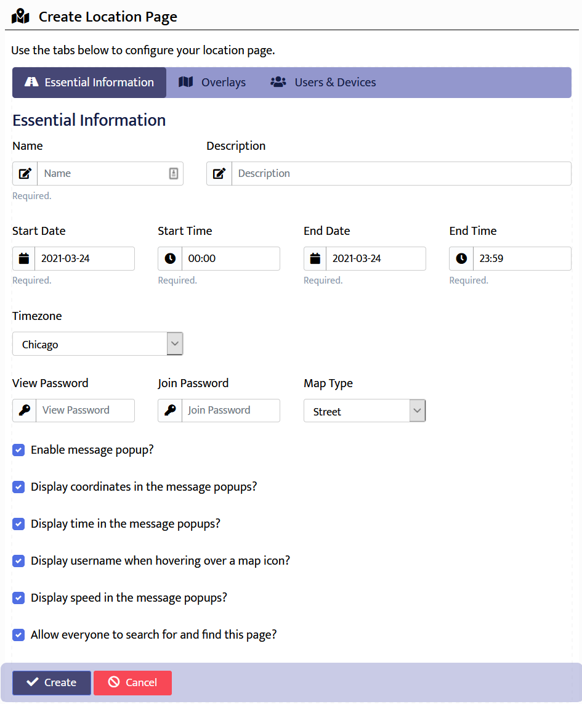Image resolution: width=582 pixels, height=704 pixels.
Task: Click the key icon beside Join Password
Action: [170, 411]
